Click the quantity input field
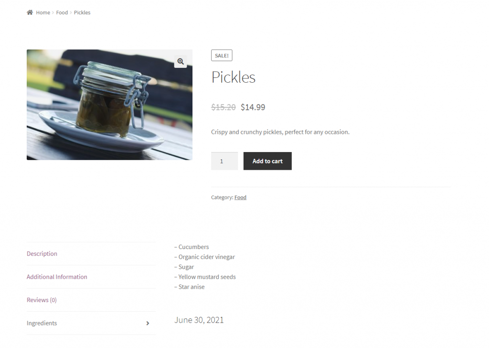489x348 pixels. point(224,161)
